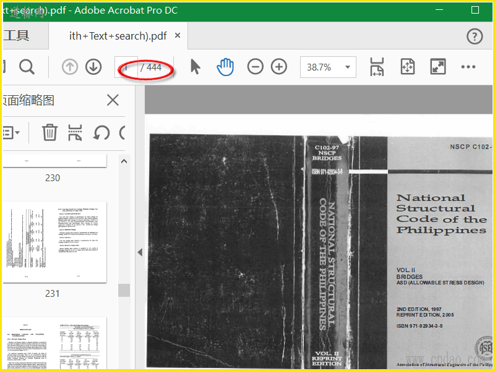Screen dimensions: 495x371
Task: Zoom in with plus button
Action: point(279,67)
